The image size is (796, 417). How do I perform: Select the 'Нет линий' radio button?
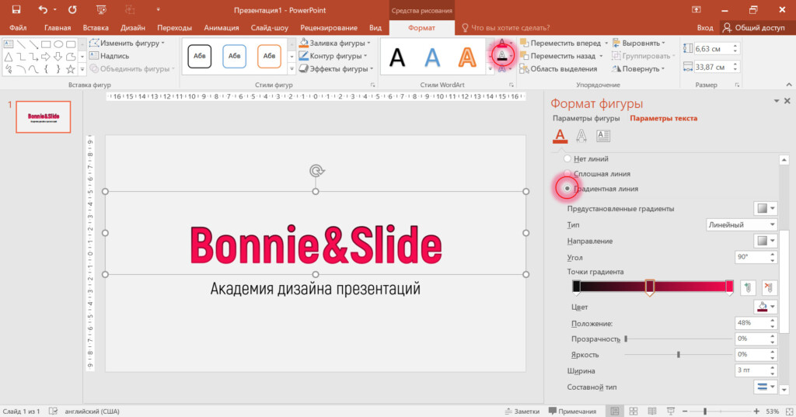click(567, 158)
